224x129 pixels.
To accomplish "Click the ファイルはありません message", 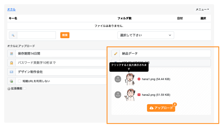I will 109,26.
